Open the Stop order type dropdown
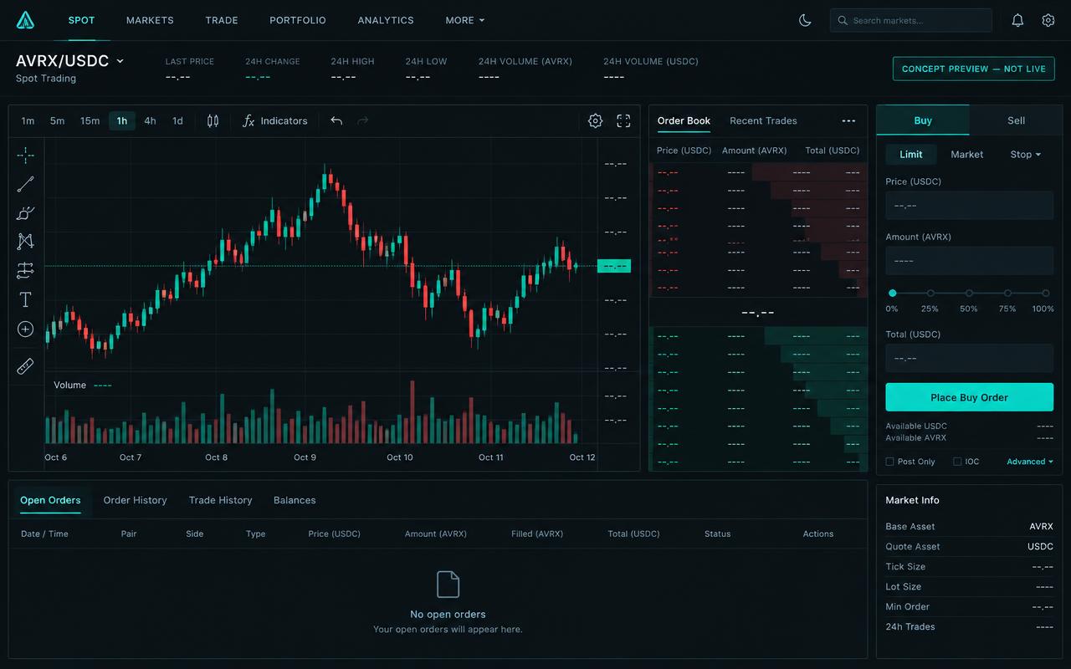 tap(1025, 154)
